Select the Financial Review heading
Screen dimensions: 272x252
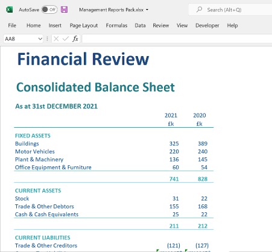click(83, 59)
